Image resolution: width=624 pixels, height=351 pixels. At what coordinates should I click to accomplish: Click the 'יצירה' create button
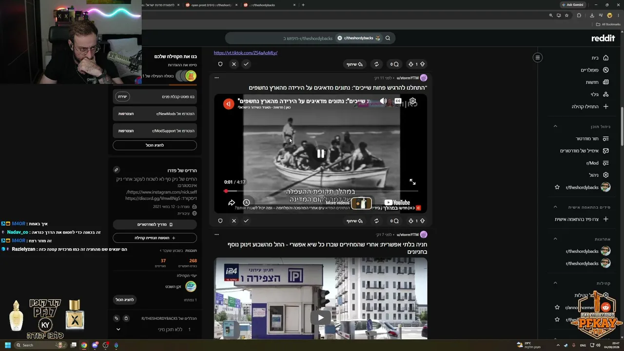click(x=122, y=97)
